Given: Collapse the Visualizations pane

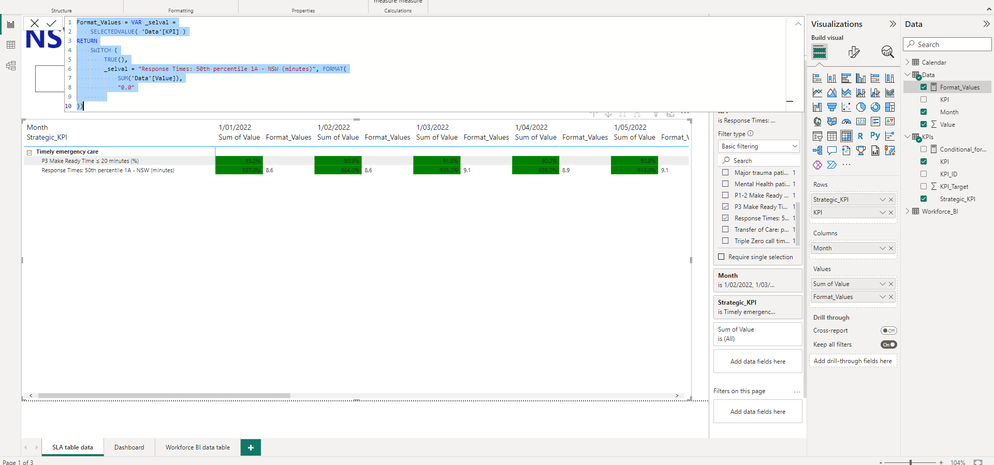Looking at the screenshot, I should click(x=893, y=24).
